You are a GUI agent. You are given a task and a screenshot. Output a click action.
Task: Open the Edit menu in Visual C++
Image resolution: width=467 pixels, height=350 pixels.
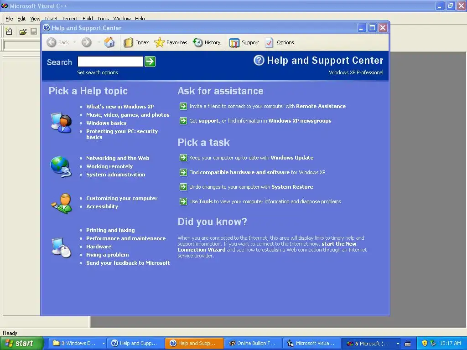point(21,19)
